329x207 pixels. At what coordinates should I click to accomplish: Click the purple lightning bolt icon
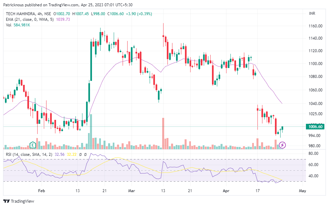pyautogui.click(x=283, y=145)
